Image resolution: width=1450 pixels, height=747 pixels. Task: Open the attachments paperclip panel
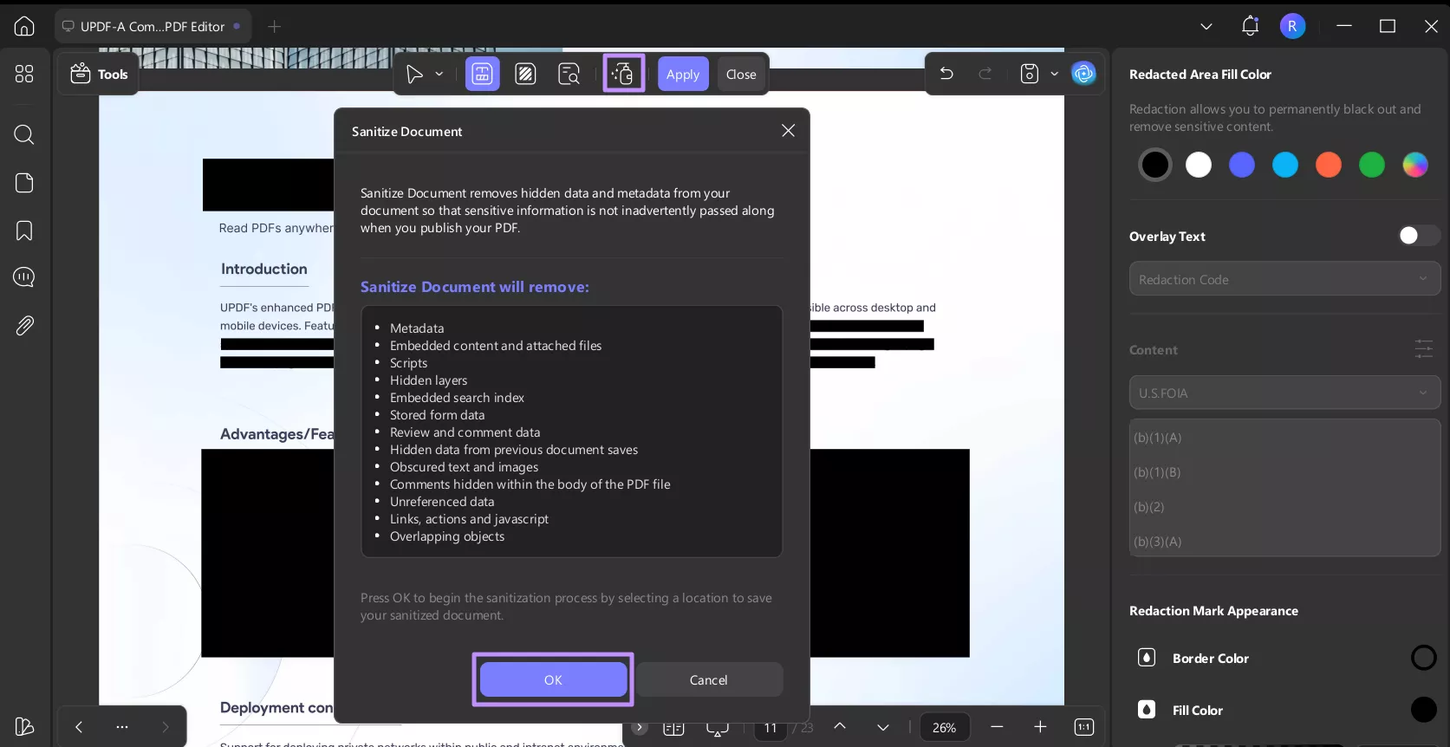pos(24,326)
